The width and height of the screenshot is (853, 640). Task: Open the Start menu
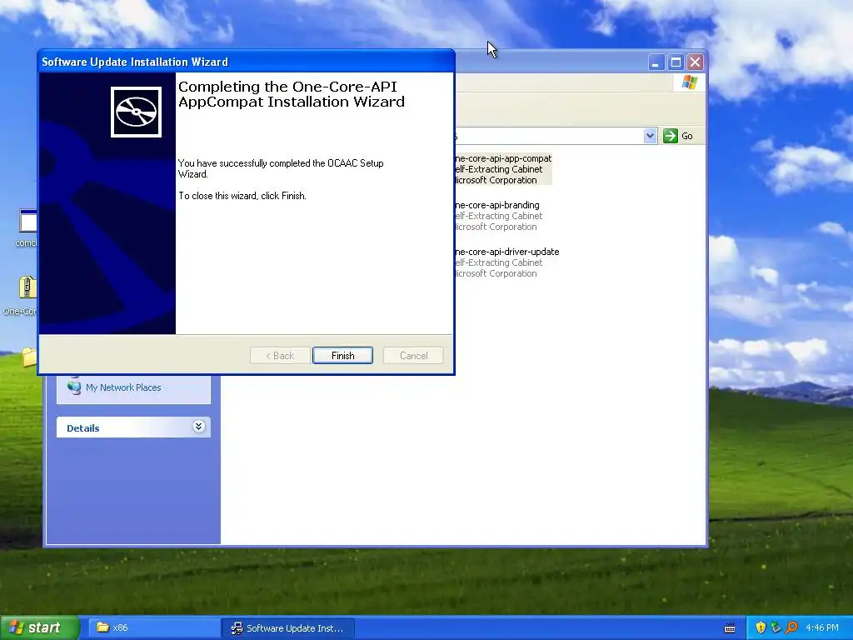(x=39, y=627)
